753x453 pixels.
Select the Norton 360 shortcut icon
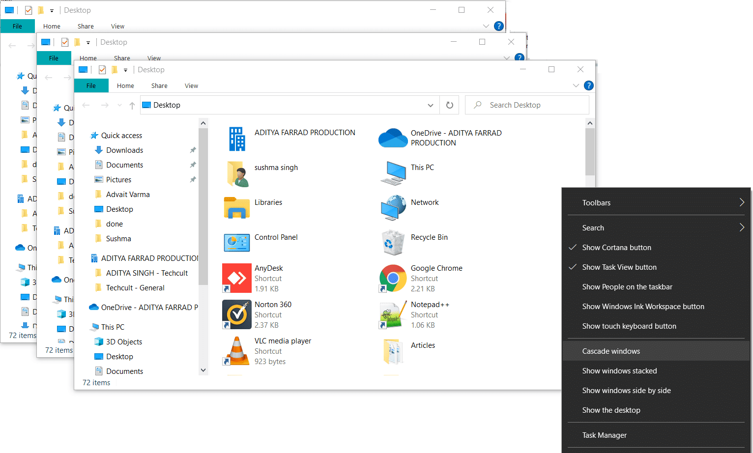pyautogui.click(x=237, y=314)
